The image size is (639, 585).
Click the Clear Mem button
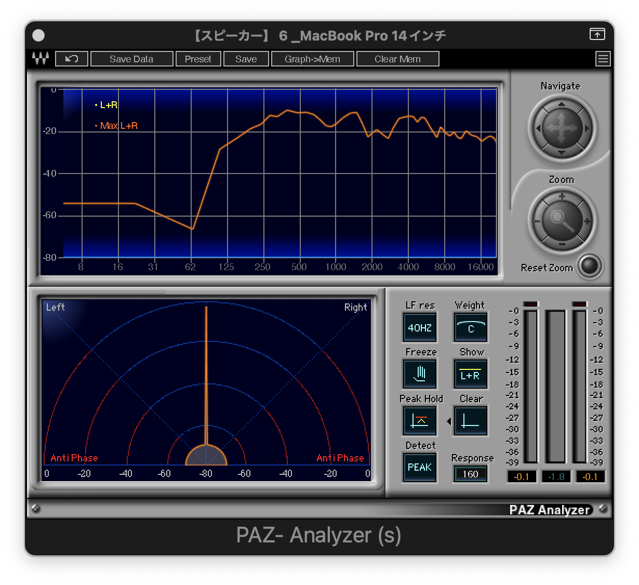(x=398, y=59)
